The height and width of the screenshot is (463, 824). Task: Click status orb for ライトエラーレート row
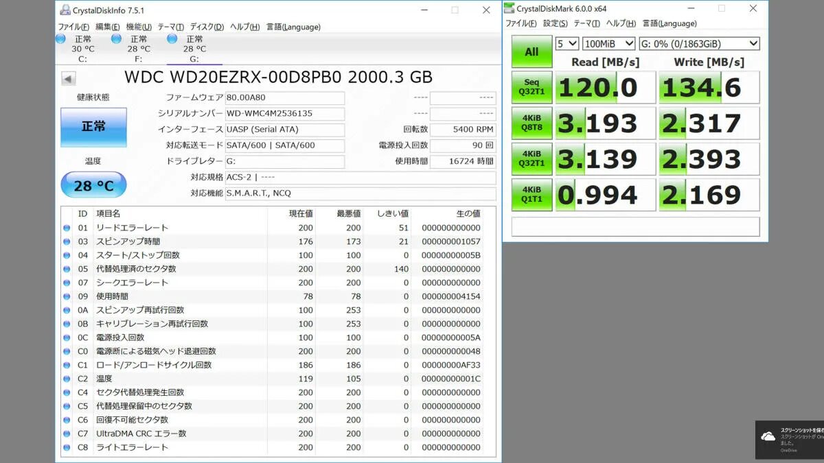pos(67,447)
